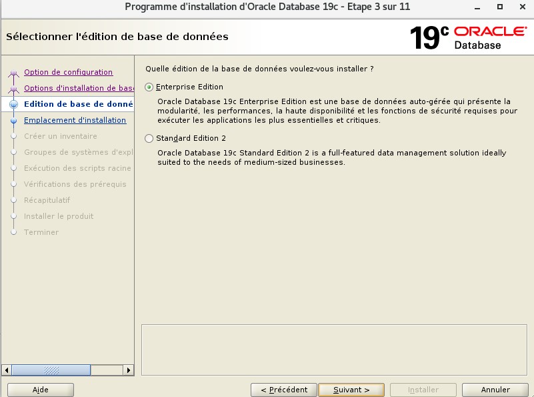Minimize the Oracle installer window
The width and height of the screenshot is (534, 397).
[477, 7]
